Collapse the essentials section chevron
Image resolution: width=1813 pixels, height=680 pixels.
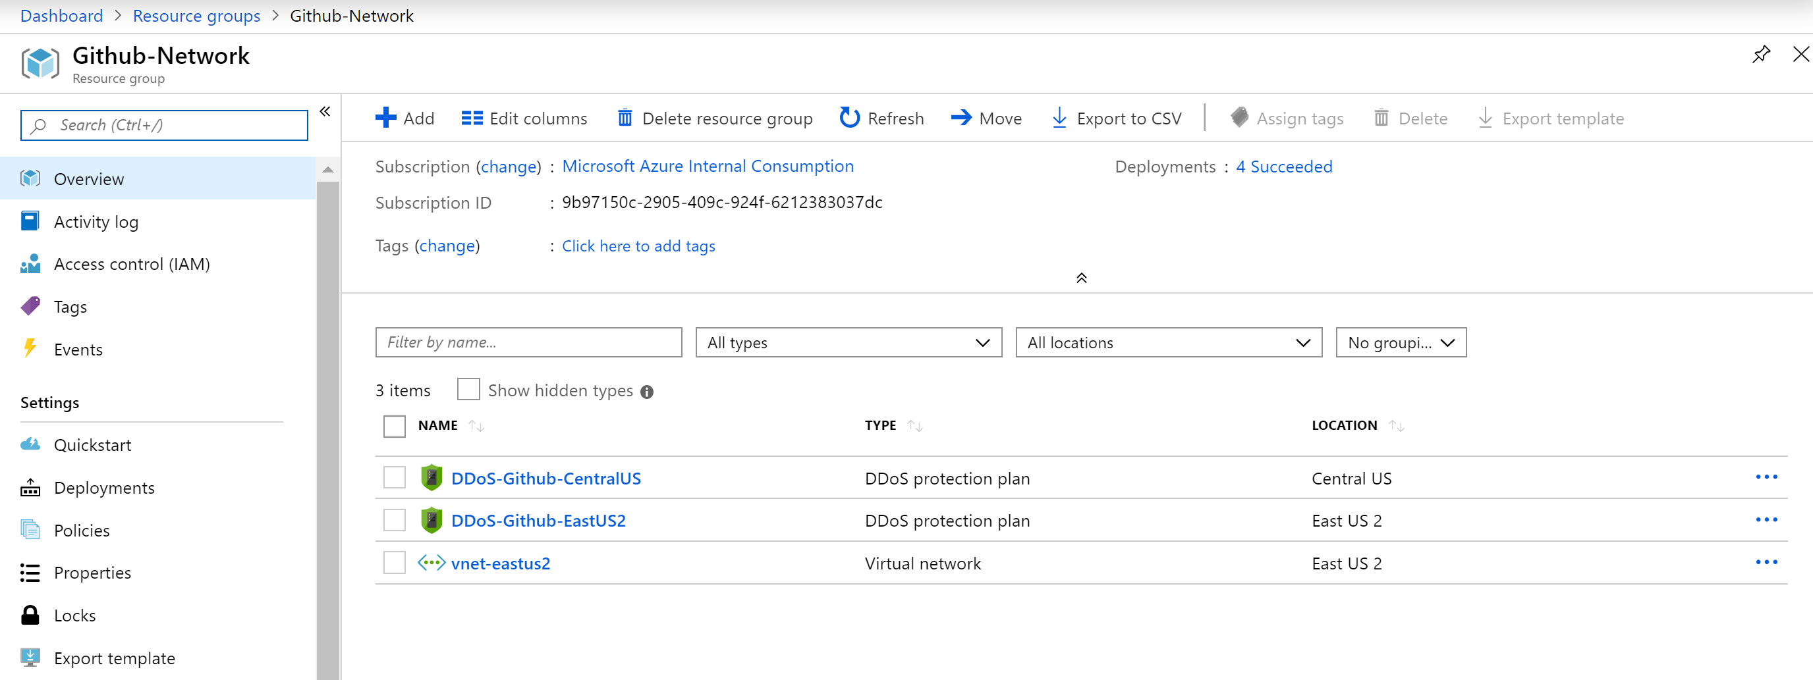click(1081, 278)
